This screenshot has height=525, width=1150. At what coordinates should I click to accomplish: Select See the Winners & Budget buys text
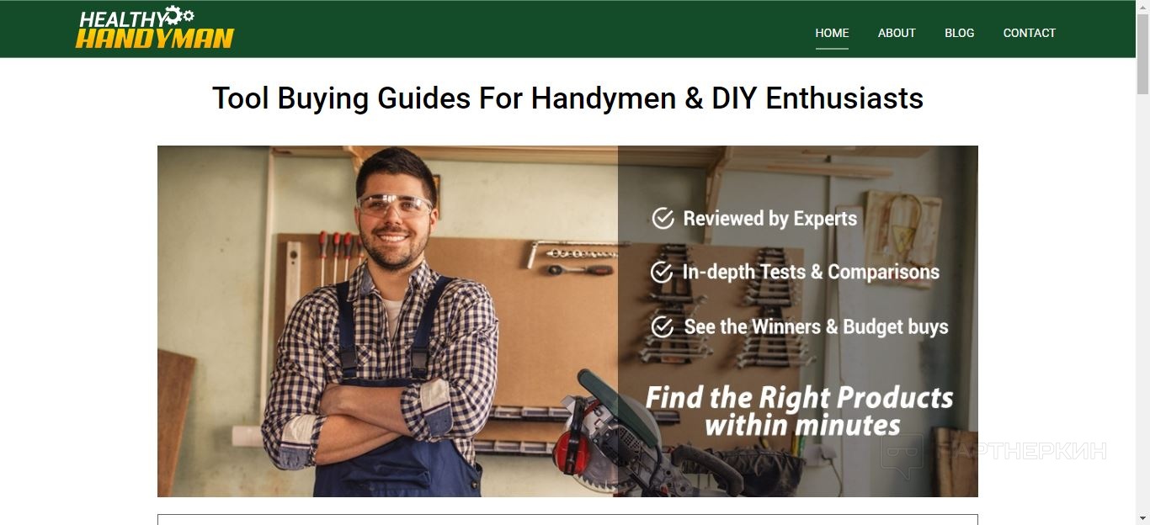pyautogui.click(x=816, y=326)
